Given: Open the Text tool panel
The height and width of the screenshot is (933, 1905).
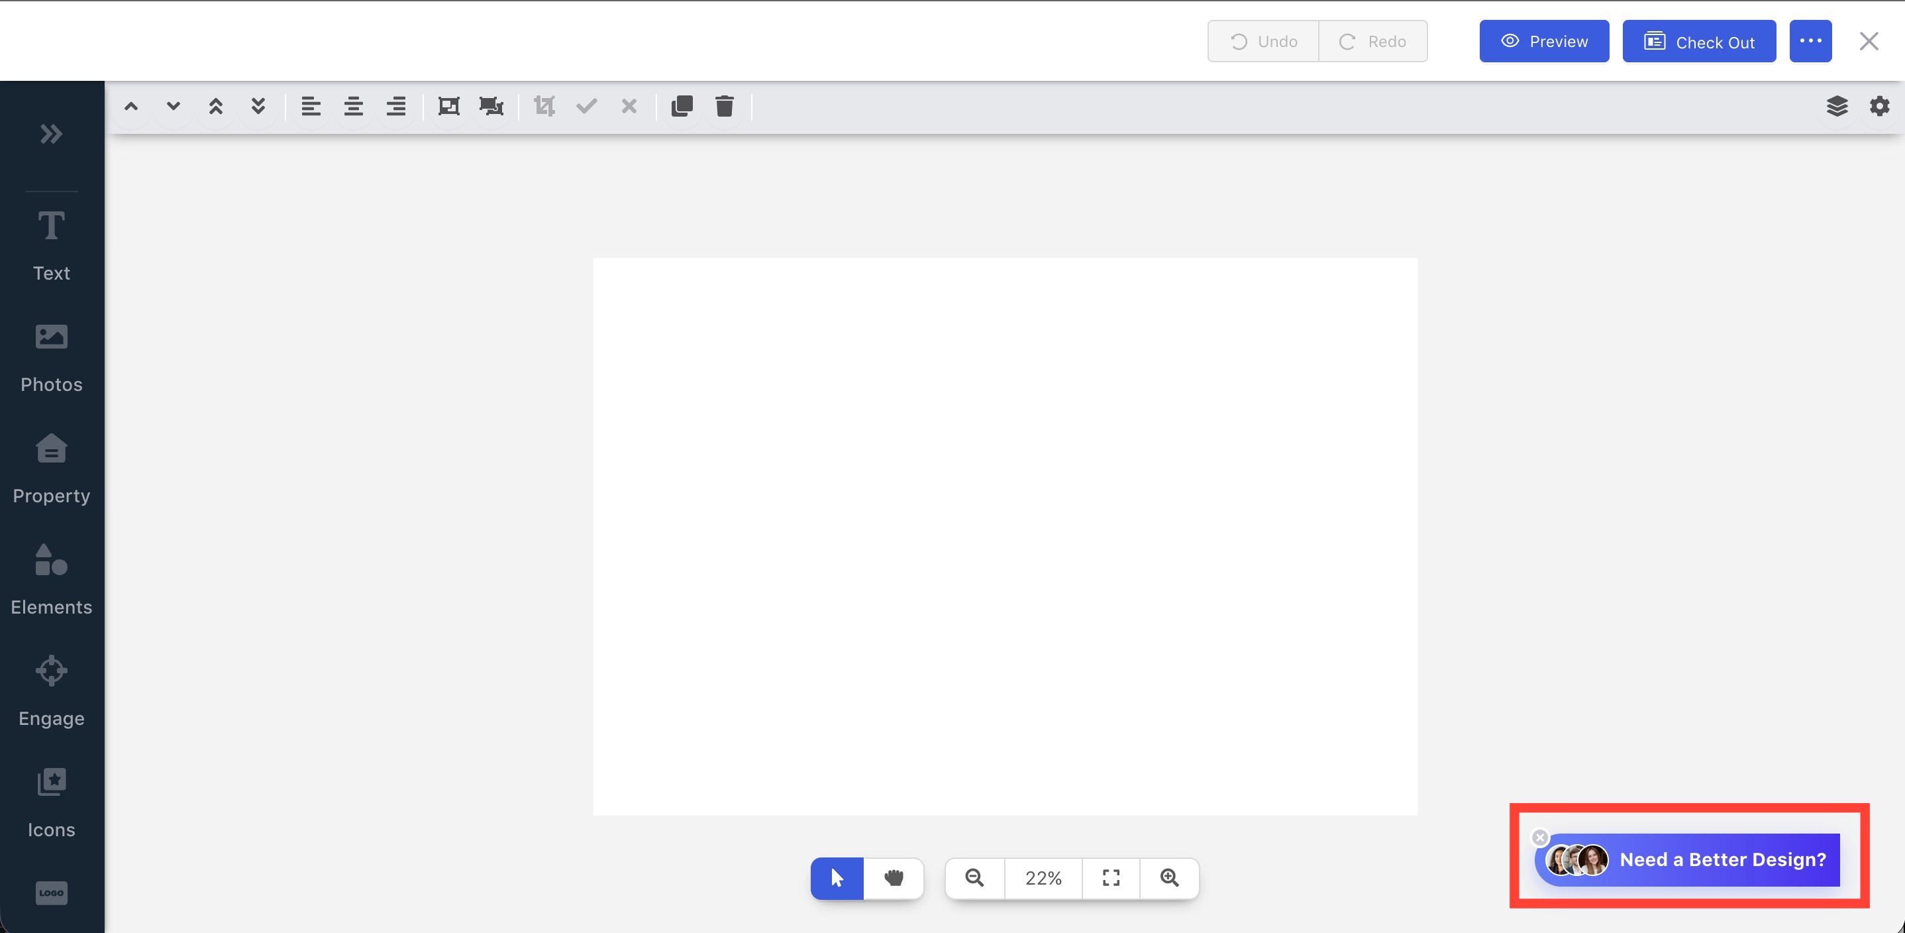Looking at the screenshot, I should (x=51, y=246).
